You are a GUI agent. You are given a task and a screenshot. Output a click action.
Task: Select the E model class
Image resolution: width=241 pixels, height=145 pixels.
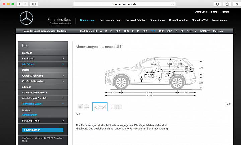pos(133,31)
